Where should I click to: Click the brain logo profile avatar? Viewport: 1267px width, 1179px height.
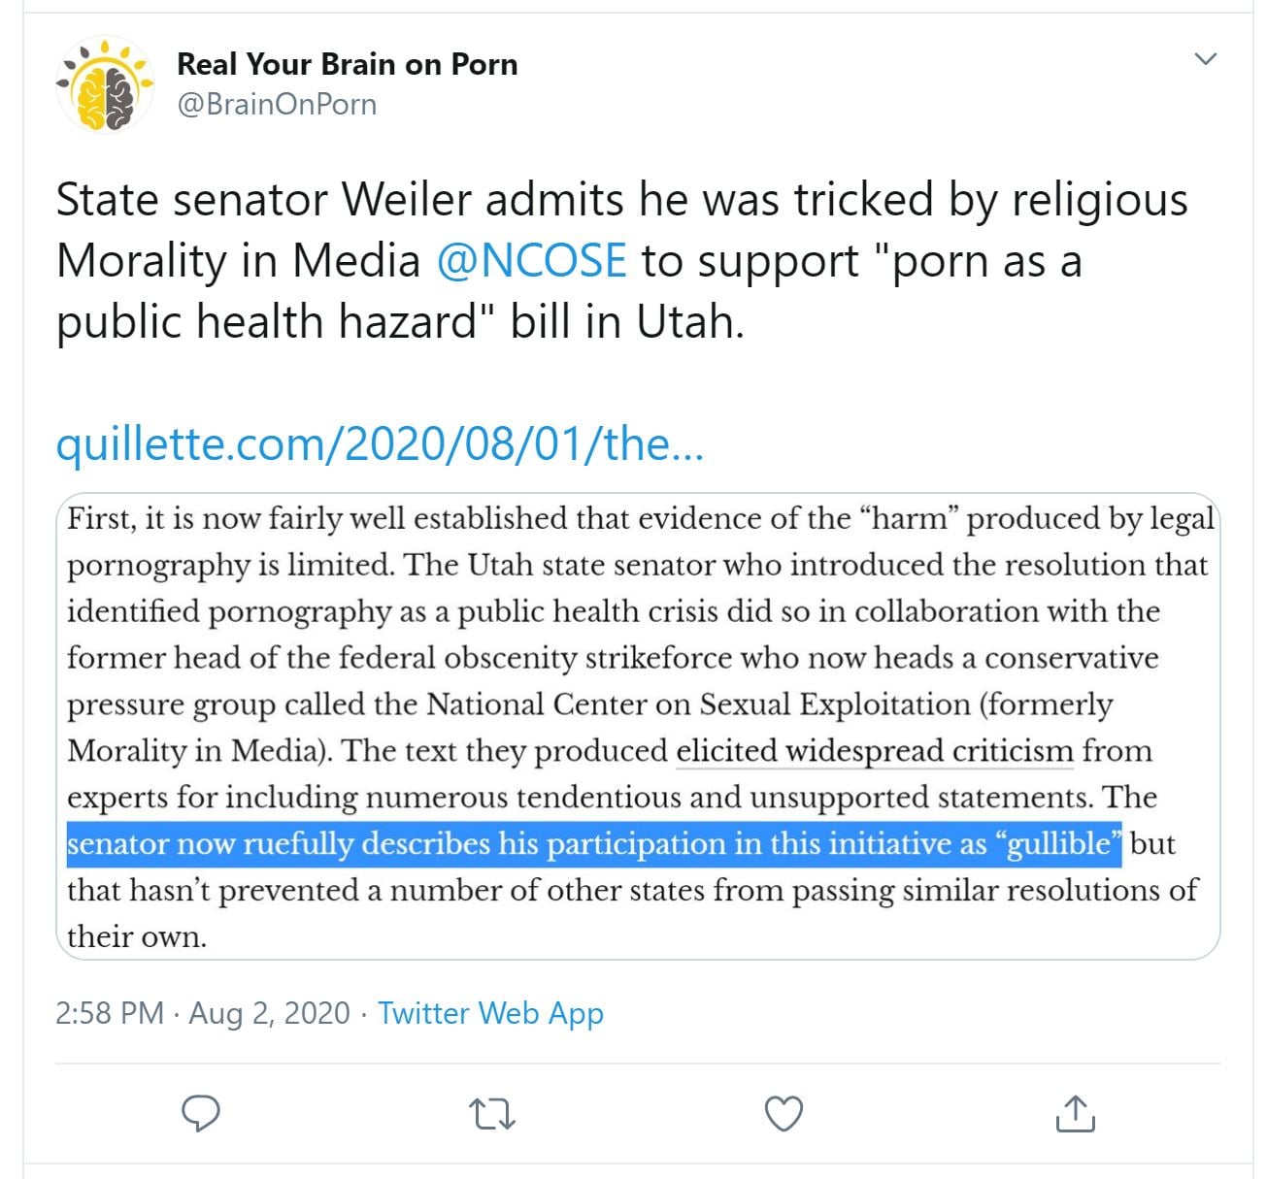pyautogui.click(x=105, y=85)
